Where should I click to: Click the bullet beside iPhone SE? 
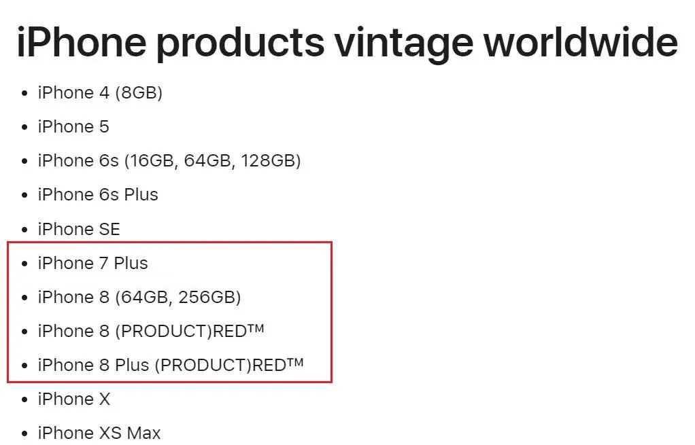pos(24,230)
